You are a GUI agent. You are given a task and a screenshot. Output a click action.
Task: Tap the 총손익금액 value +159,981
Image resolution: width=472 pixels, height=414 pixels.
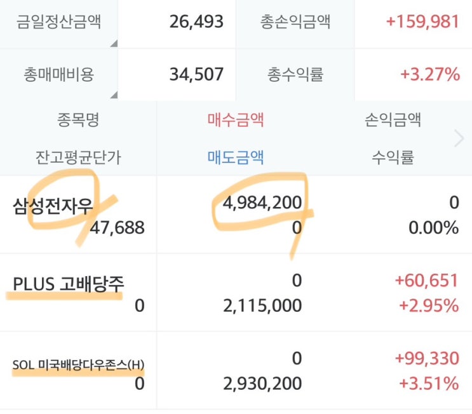[x=422, y=22]
